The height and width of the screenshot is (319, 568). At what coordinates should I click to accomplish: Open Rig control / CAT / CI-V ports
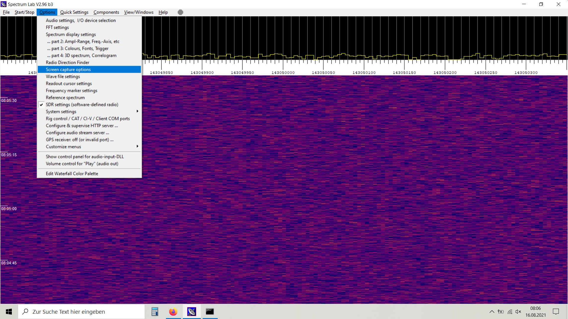(89, 119)
